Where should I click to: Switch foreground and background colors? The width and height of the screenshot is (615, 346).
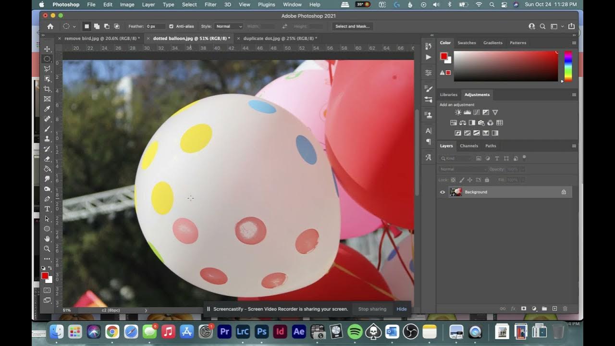[50, 268]
